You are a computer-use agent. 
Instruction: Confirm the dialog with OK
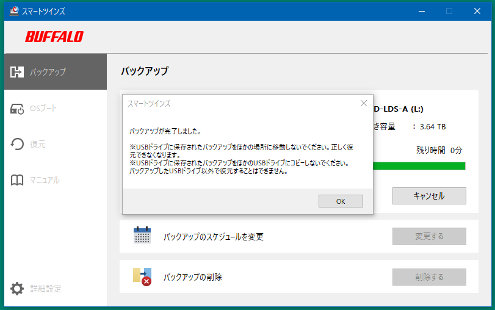(341, 201)
